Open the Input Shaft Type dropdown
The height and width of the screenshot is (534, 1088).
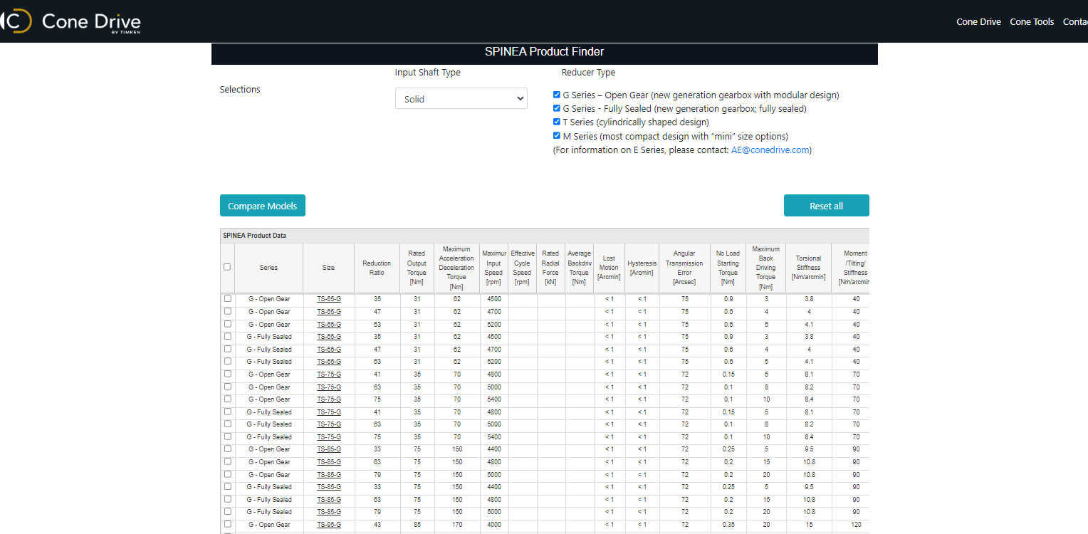click(x=461, y=99)
